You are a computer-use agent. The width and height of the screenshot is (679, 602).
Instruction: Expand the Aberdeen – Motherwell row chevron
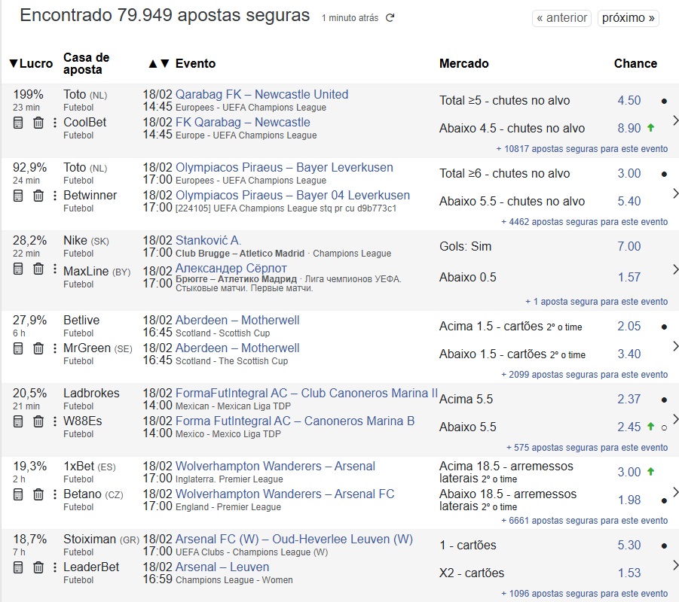point(674,346)
